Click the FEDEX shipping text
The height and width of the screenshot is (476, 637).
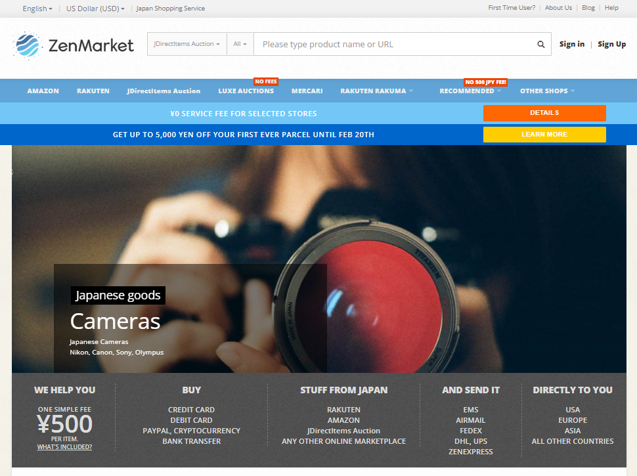(x=470, y=431)
